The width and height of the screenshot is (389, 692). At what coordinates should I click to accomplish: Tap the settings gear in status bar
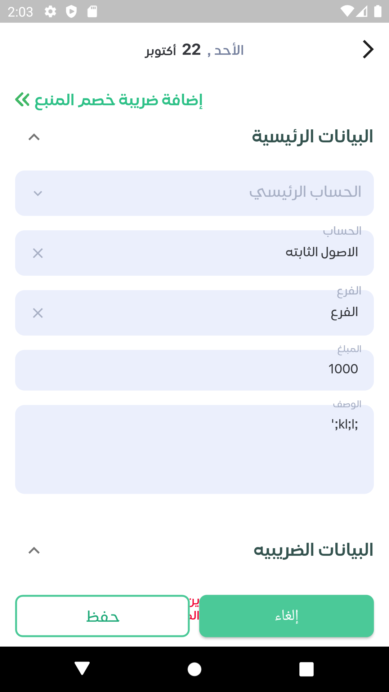click(50, 12)
